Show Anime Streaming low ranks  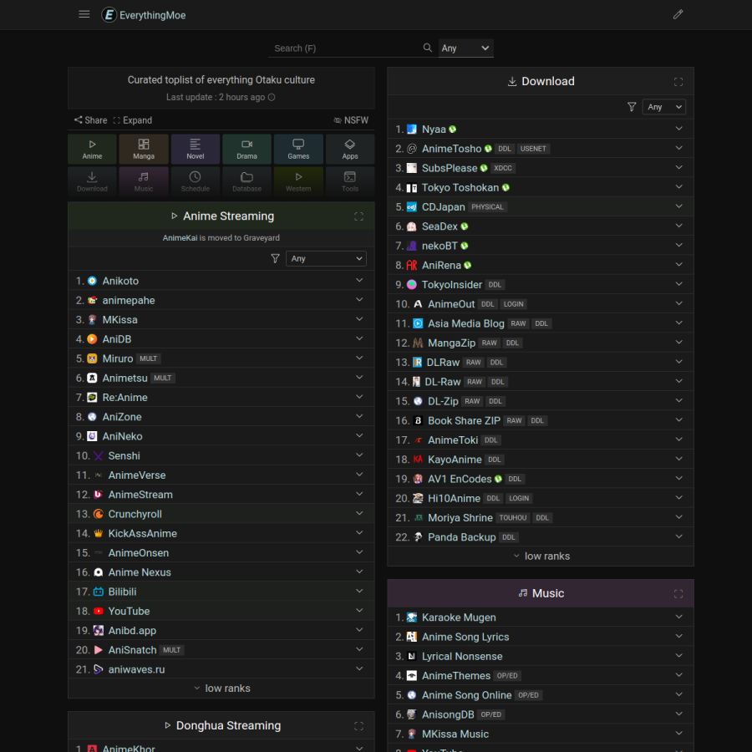(221, 688)
